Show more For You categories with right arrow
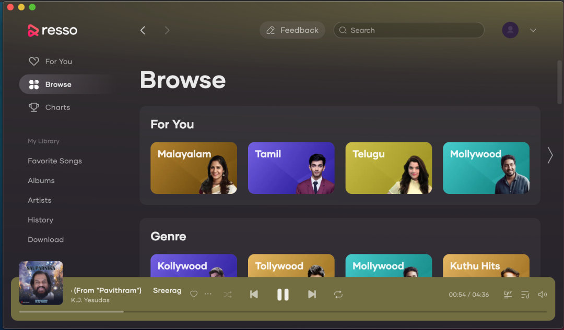Screen dimensions: 564x330 pos(549,155)
